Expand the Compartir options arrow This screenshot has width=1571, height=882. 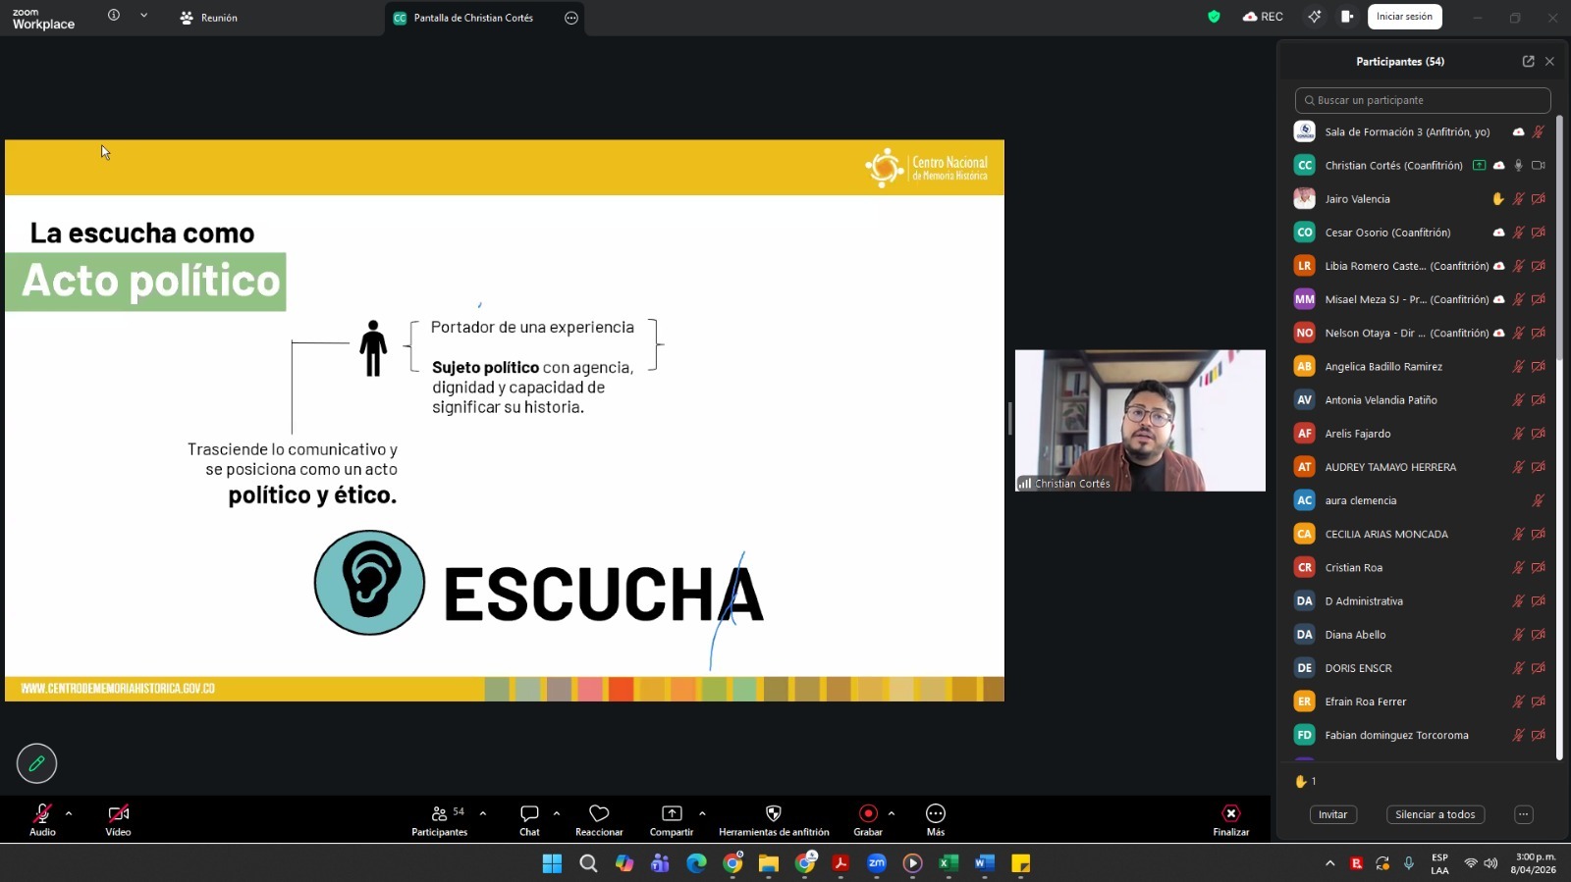click(702, 813)
